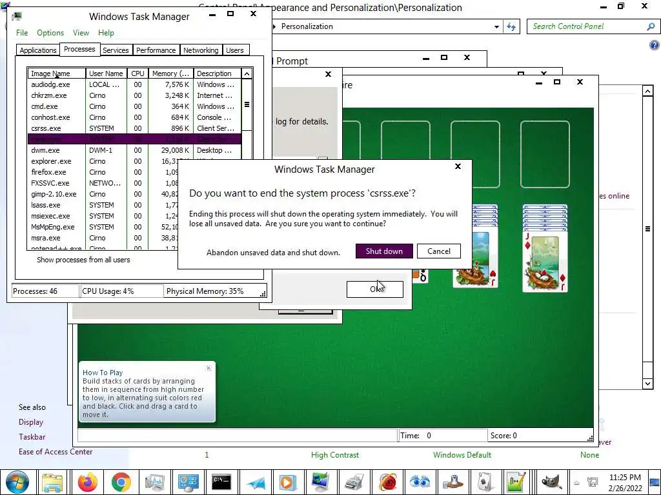The height and width of the screenshot is (495, 661).
Task: Switch to Command Prompt taskbar icon
Action: coord(221,482)
